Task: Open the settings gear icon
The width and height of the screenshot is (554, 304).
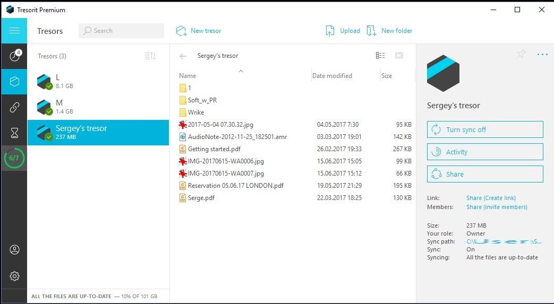Action: [14, 276]
